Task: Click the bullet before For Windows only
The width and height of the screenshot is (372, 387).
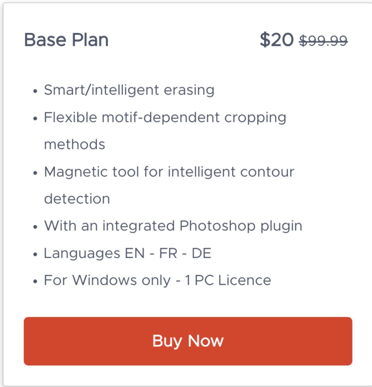Action: click(35, 281)
